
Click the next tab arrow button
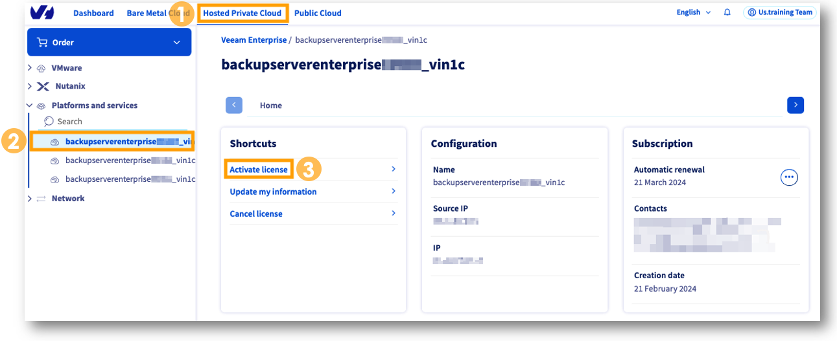(796, 105)
